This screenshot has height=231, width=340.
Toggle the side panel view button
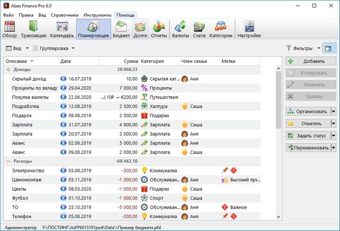pos(329,48)
